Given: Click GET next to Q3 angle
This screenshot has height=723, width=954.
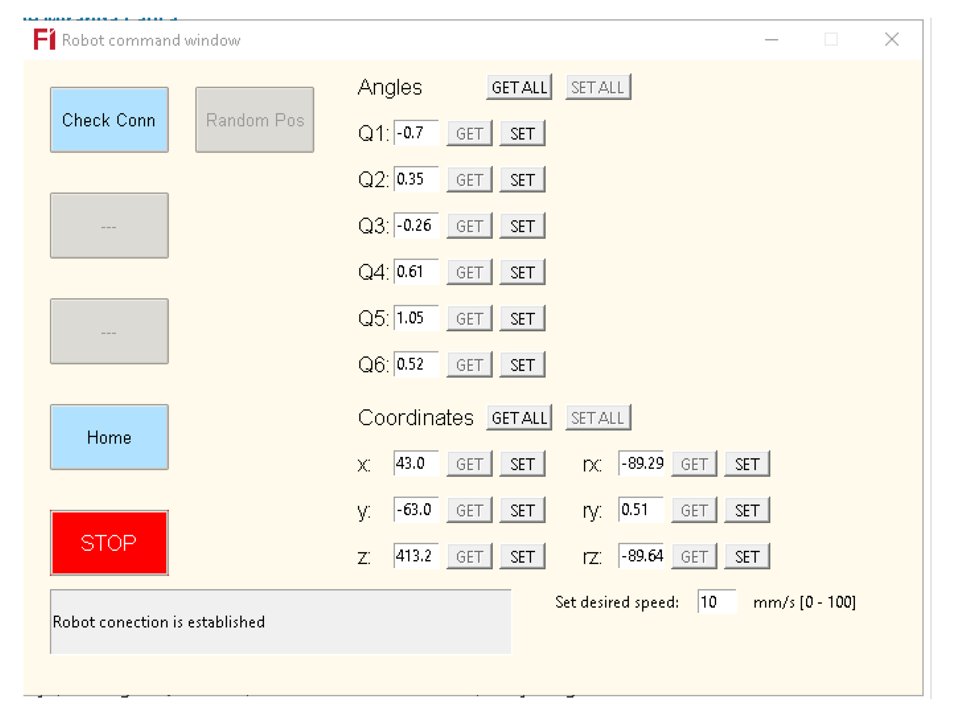Looking at the screenshot, I should (x=469, y=226).
